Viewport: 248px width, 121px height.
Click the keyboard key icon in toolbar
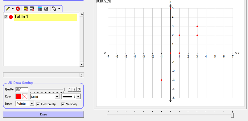coord(46,9)
